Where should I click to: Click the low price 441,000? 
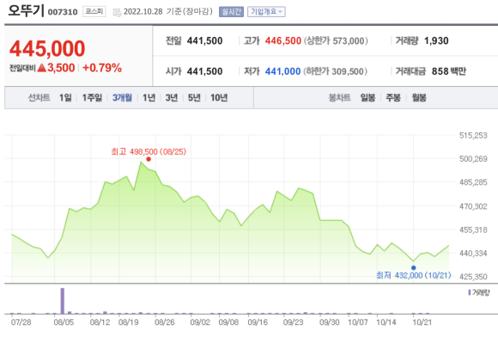pos(282,71)
